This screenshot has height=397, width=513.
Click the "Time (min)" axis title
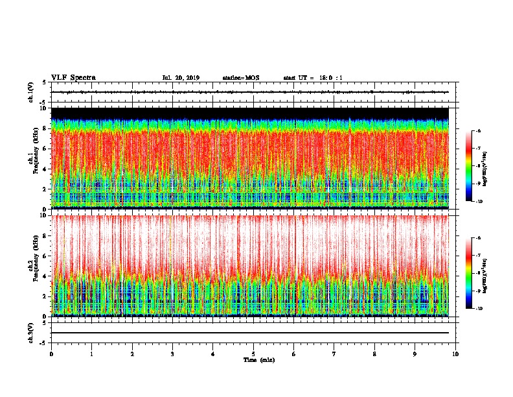click(259, 360)
